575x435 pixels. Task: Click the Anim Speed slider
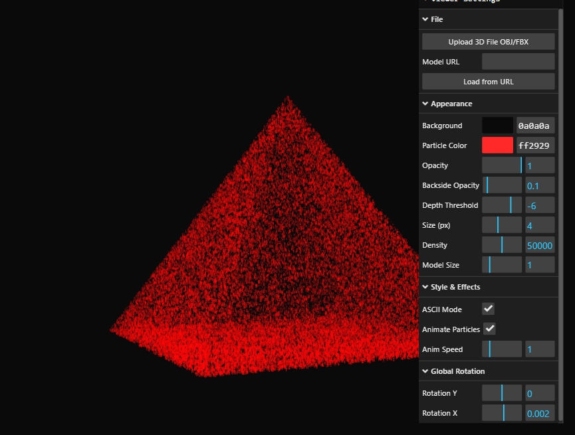coord(502,349)
